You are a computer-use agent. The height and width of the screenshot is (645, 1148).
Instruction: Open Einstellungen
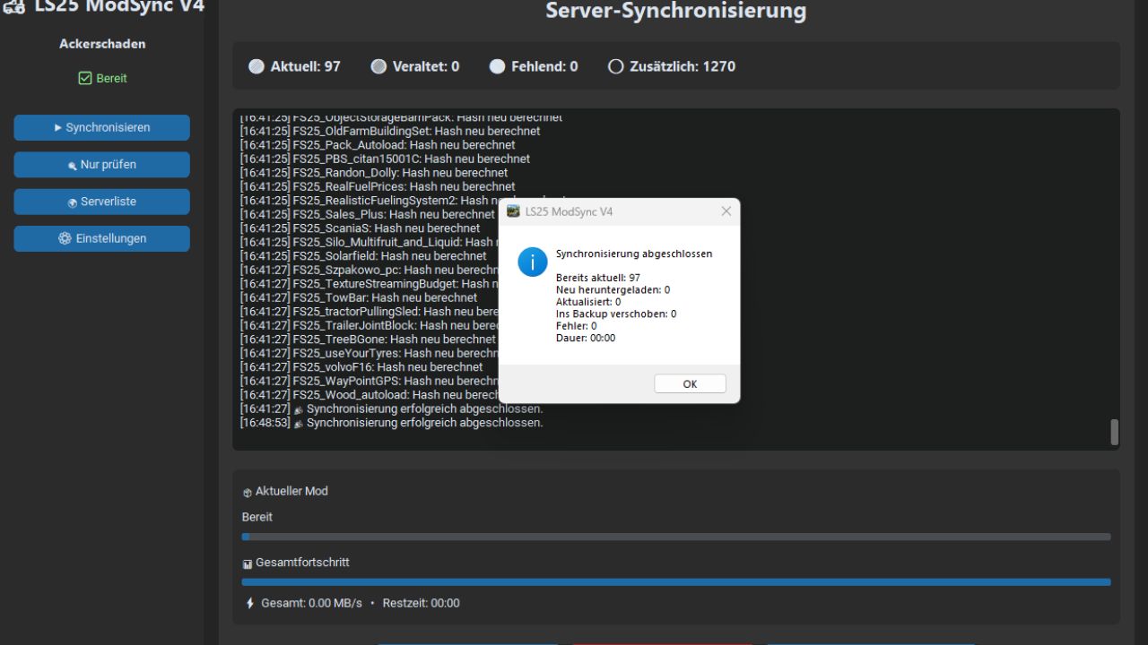102,238
